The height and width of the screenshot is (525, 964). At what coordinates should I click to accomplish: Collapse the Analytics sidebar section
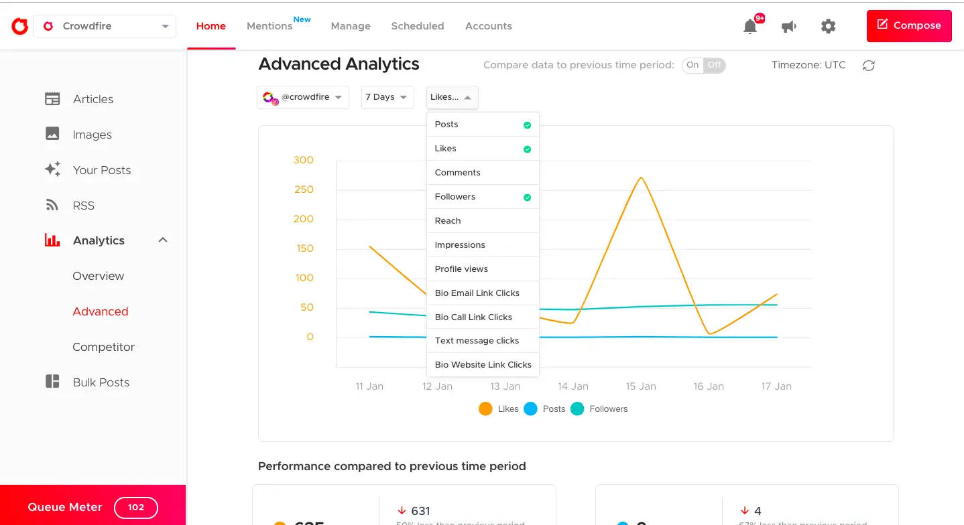162,240
